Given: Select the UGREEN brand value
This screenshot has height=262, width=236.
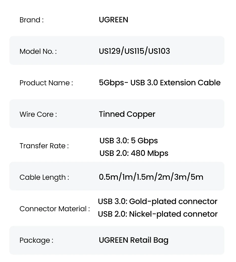Looking at the screenshot, I should pos(113,20).
